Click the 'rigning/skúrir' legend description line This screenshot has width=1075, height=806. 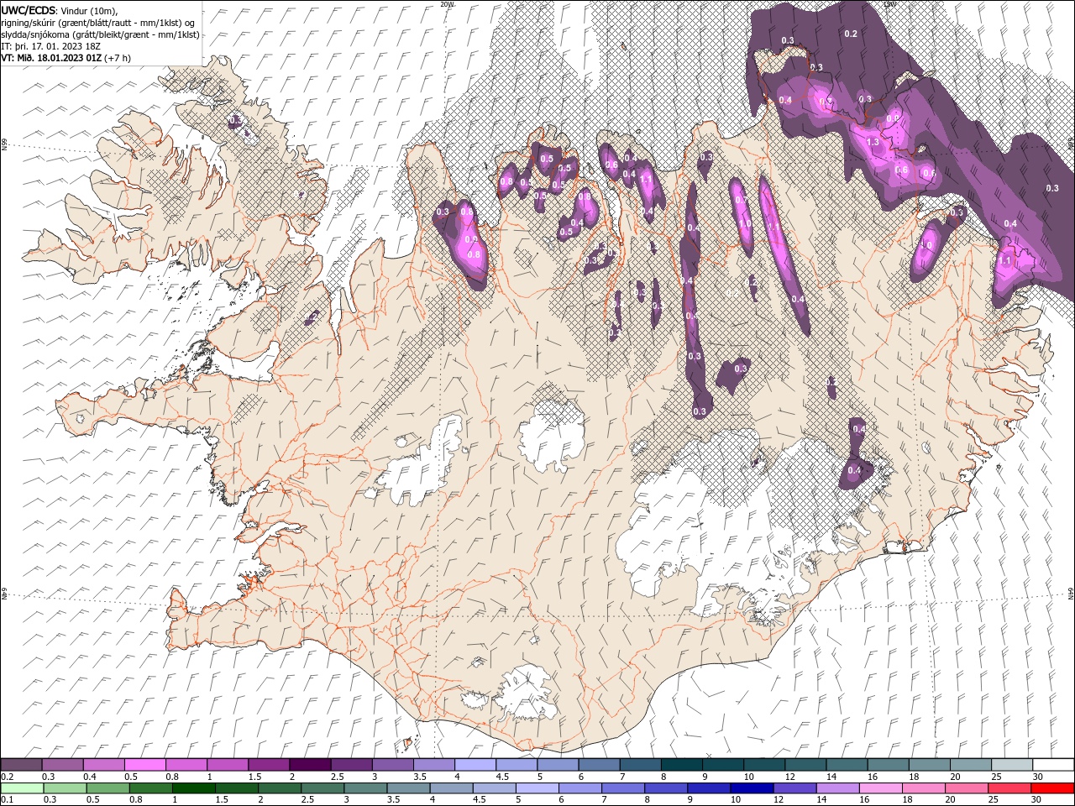pyautogui.click(x=98, y=23)
